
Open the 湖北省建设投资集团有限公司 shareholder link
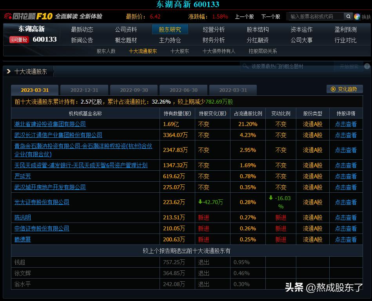pos(49,124)
